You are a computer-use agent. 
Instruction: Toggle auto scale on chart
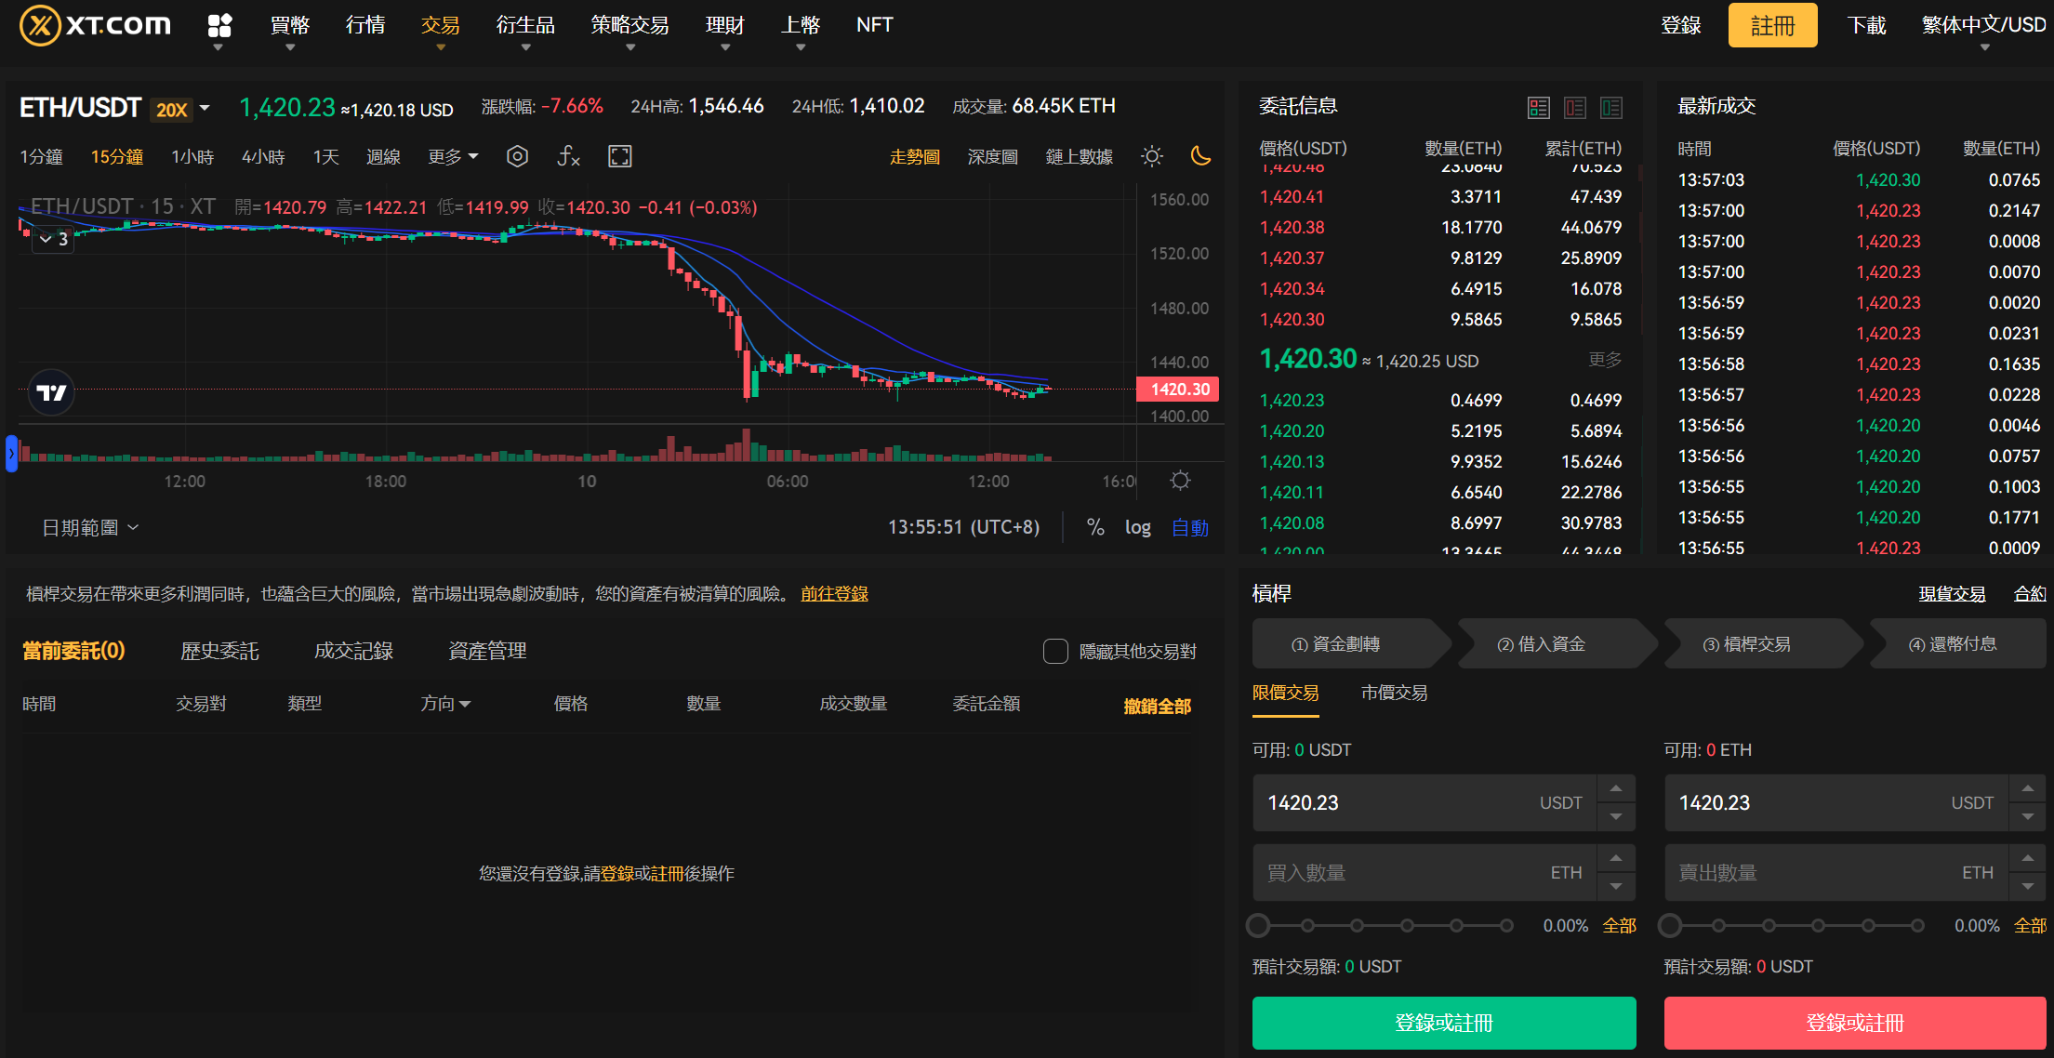tap(1190, 528)
